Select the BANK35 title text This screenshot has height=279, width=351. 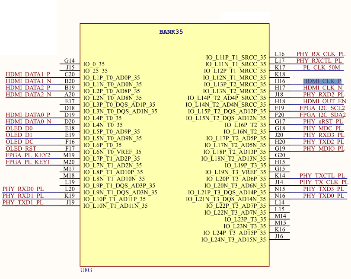click(x=171, y=32)
